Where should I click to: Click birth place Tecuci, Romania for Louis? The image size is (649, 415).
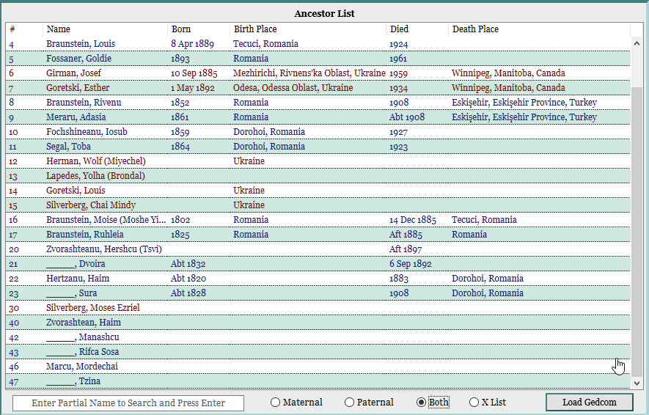[x=265, y=44]
